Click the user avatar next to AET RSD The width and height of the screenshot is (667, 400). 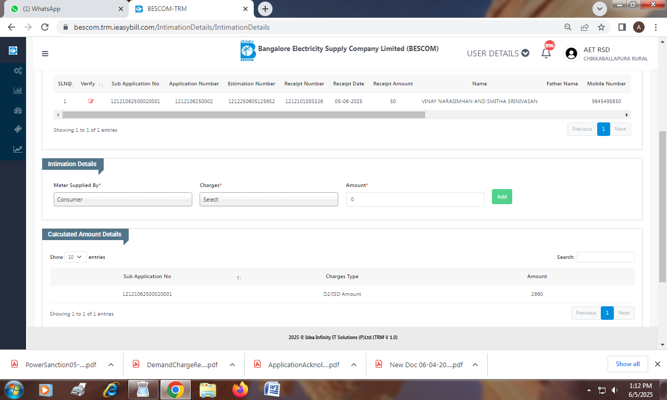tap(572, 54)
